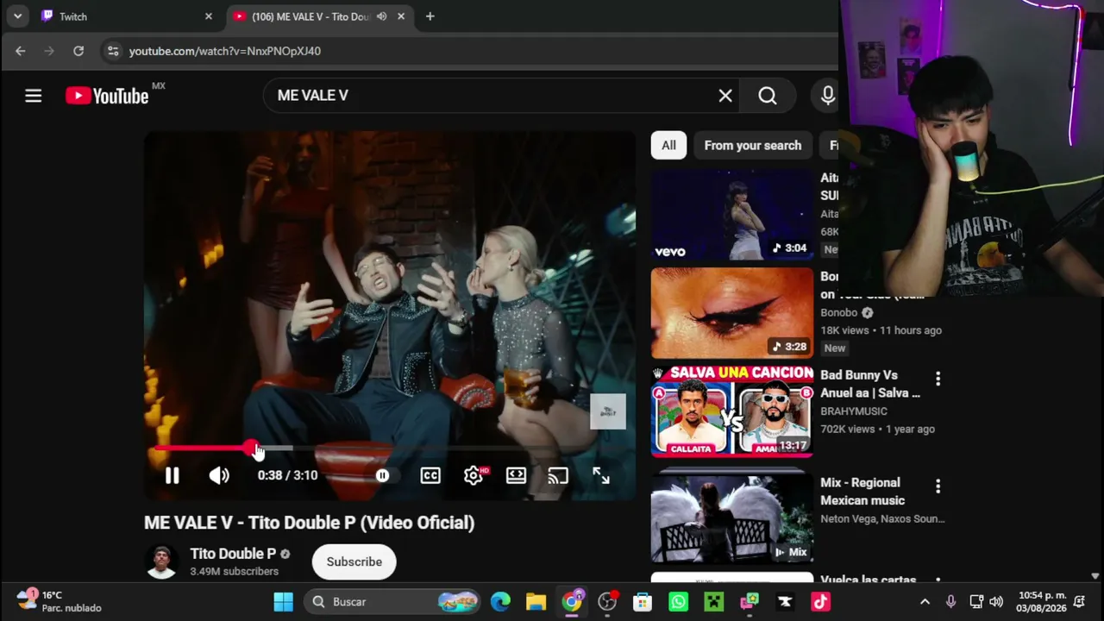This screenshot has width=1104, height=621.
Task: Open WhatsApp from the taskbar
Action: [678, 602]
